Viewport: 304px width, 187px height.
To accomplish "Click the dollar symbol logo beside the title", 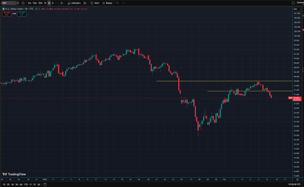I will point(3,9).
